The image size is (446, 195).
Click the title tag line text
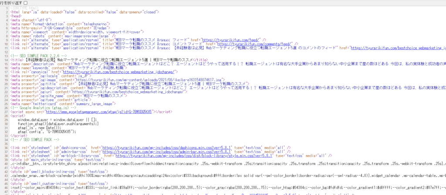[109, 60]
